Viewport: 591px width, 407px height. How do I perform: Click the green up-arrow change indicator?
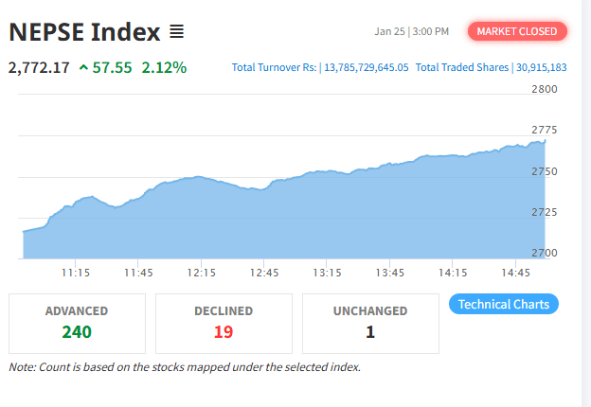(84, 67)
